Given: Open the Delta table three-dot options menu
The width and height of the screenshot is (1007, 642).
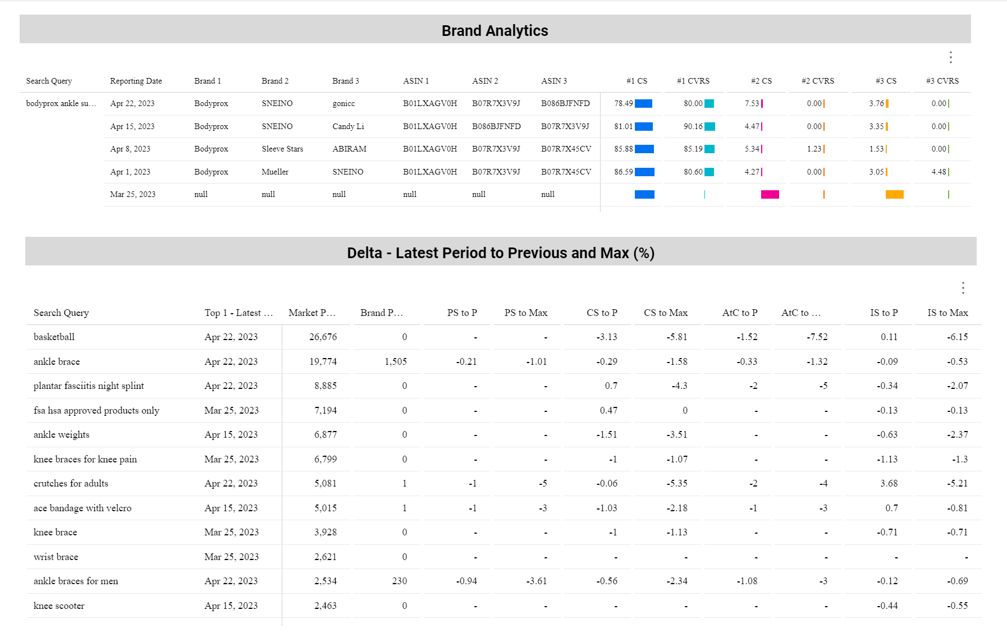Looking at the screenshot, I should coord(963,288).
